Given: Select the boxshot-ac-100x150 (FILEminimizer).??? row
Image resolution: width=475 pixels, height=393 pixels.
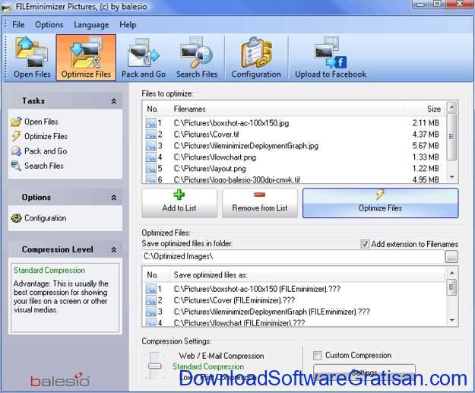Looking at the screenshot, I should pyautogui.click(x=293, y=289).
